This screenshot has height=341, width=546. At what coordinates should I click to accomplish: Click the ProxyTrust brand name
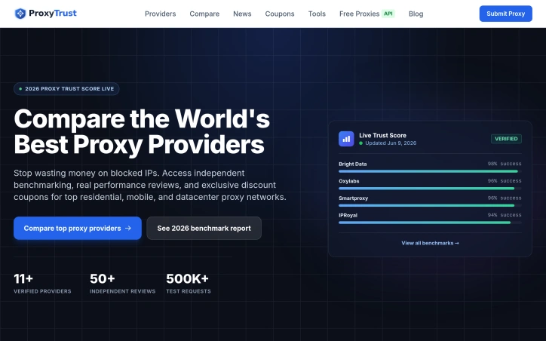coord(53,14)
